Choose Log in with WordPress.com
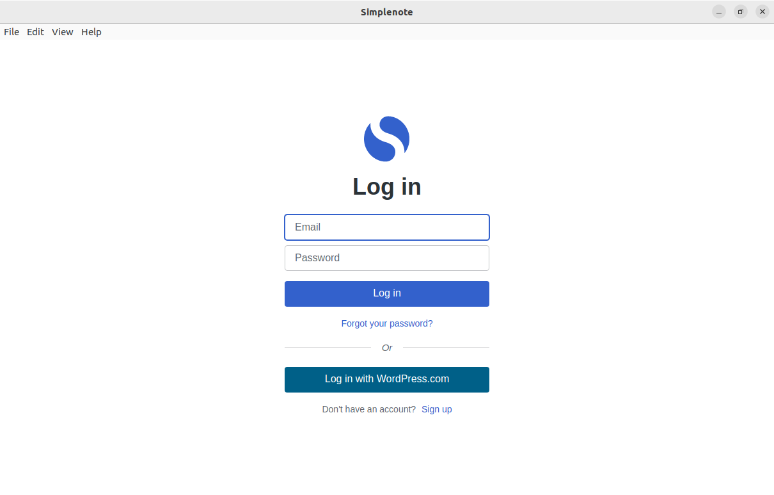Image resolution: width=774 pixels, height=495 pixels. [387, 380]
